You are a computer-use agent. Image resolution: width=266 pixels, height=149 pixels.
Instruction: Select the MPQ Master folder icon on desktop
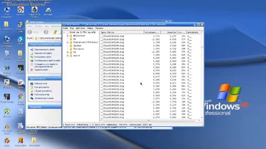pyautogui.click(x=34, y=141)
